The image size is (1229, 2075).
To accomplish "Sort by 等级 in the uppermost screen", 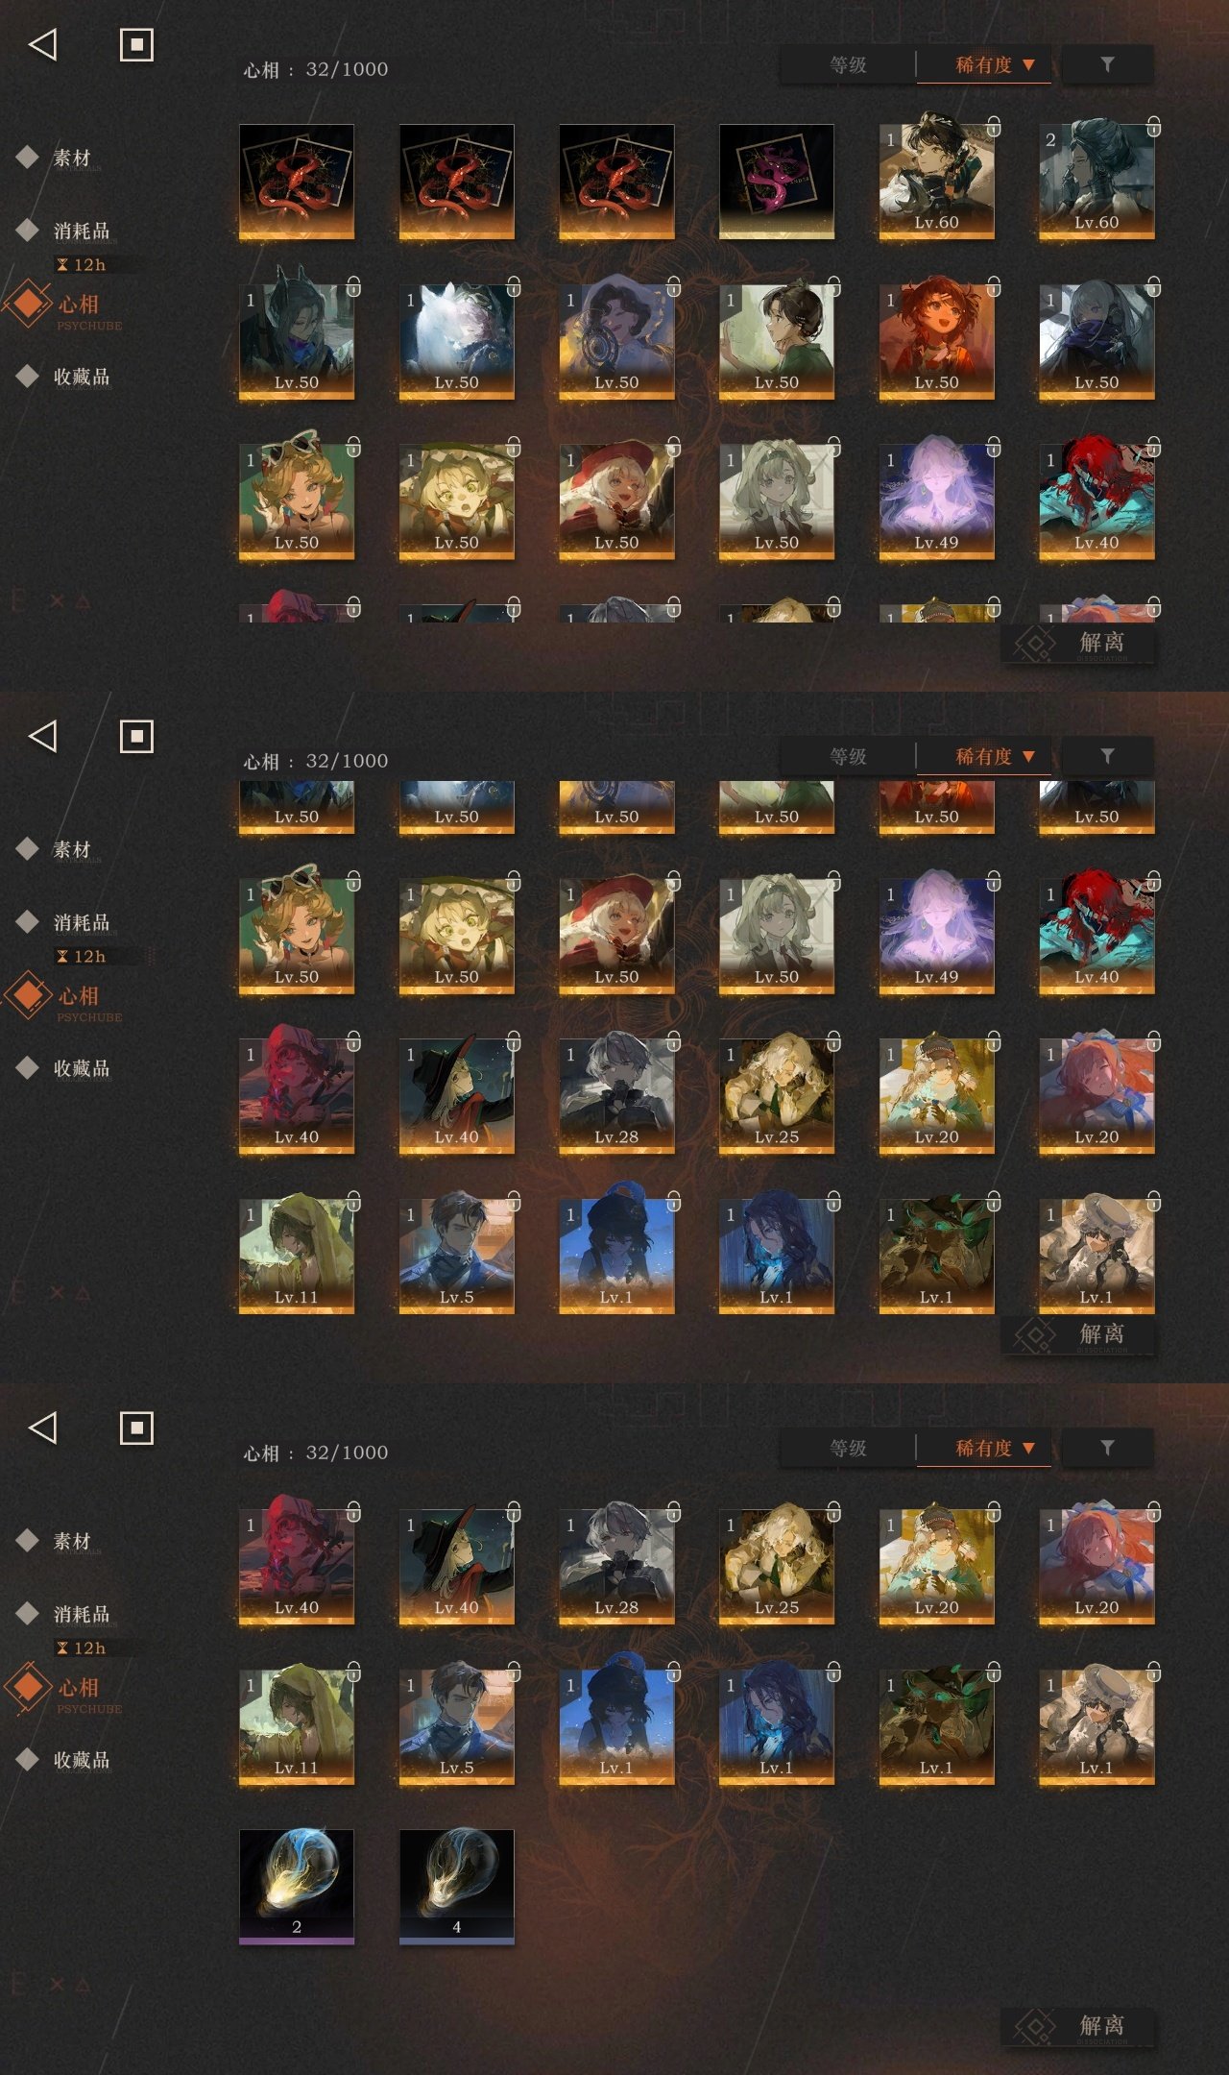I will [x=848, y=64].
